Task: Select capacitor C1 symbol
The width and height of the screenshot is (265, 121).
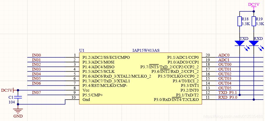Action: pos(18,97)
